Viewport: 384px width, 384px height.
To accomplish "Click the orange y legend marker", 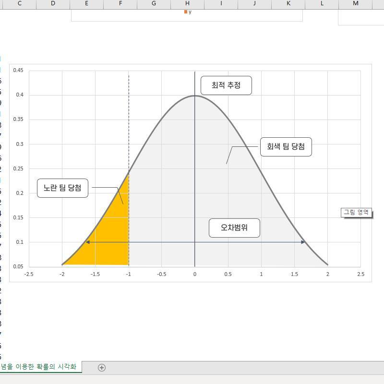I will (186, 12).
